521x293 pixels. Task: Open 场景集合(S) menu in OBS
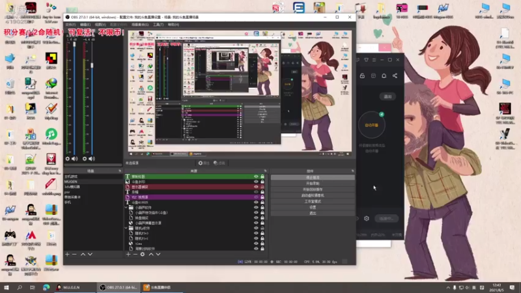click(x=140, y=25)
